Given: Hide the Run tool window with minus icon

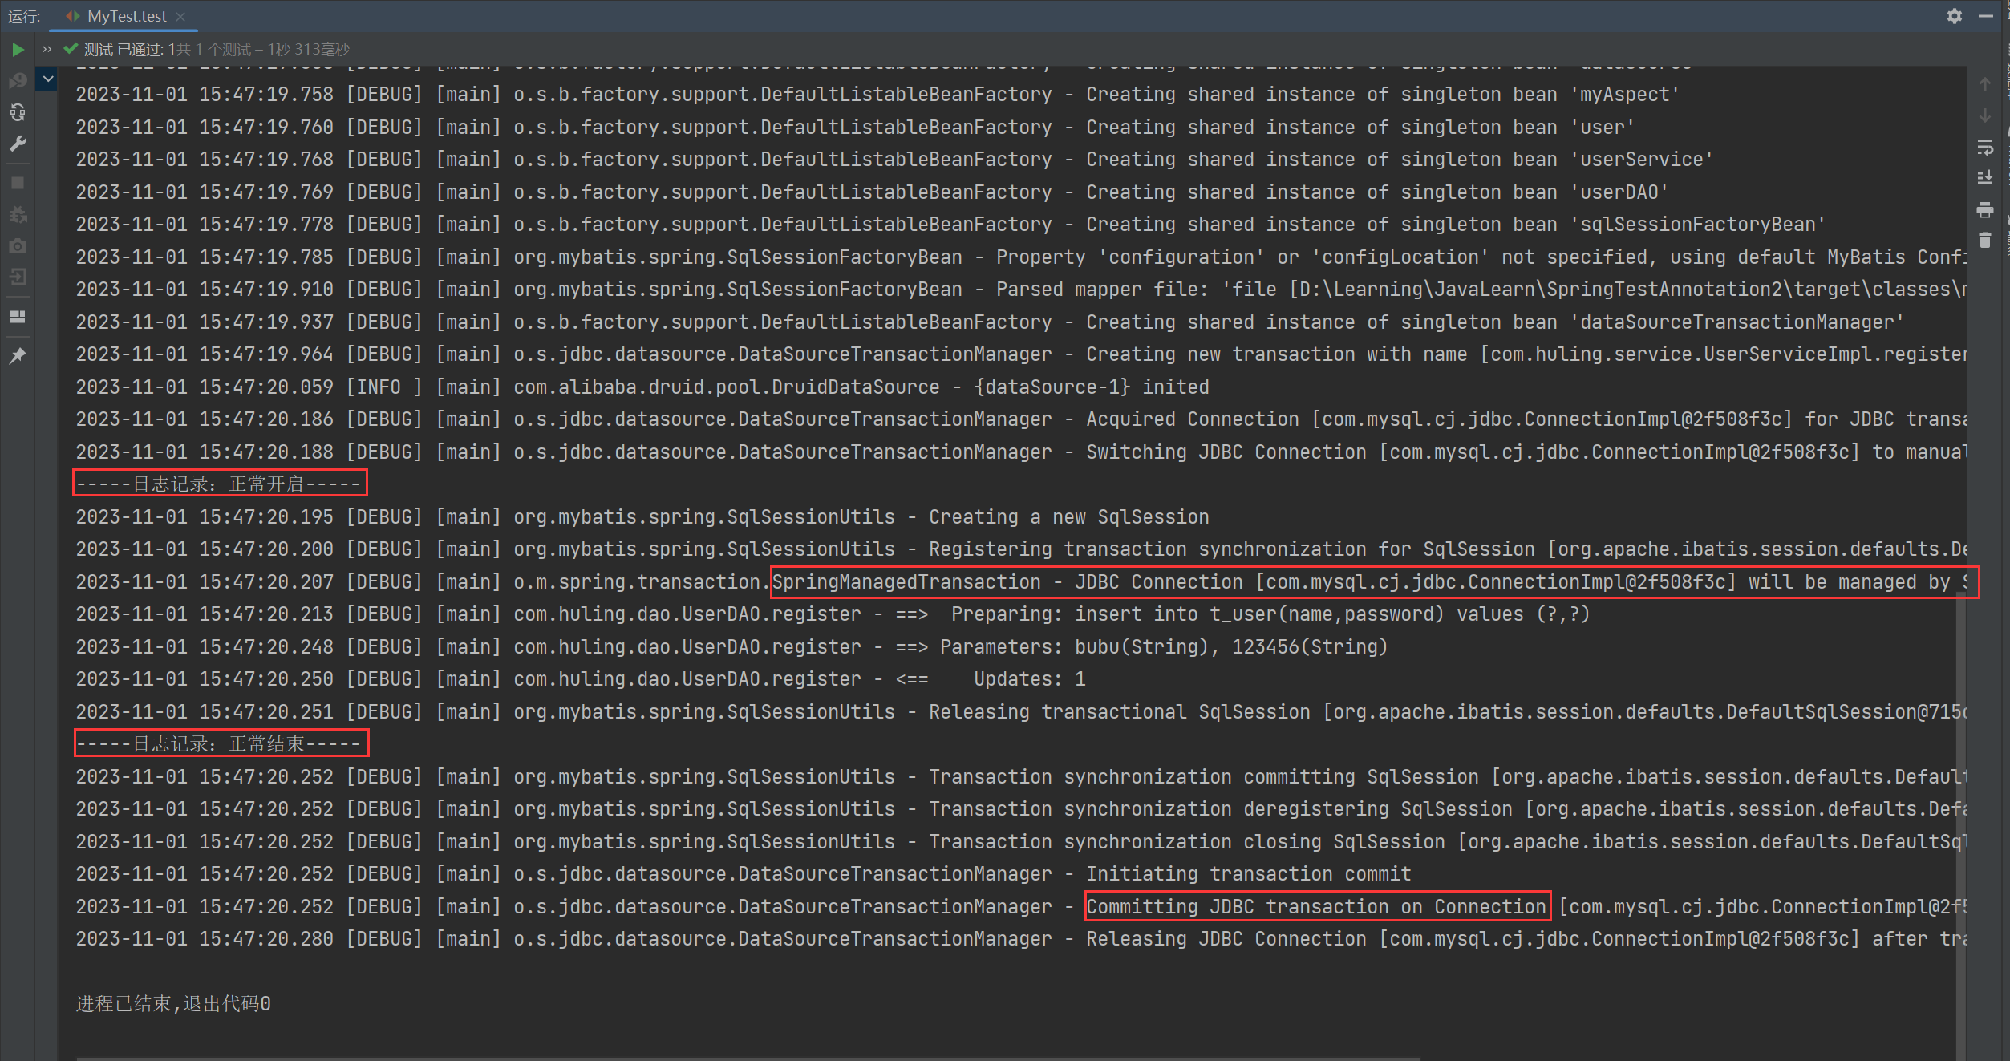Looking at the screenshot, I should click(1986, 16).
